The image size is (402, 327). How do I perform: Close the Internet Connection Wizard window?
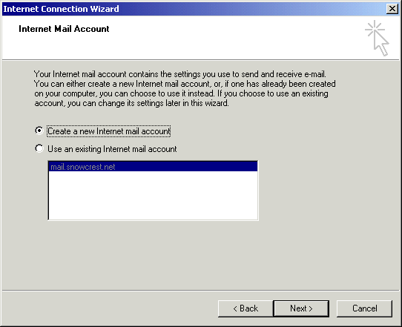click(392, 9)
